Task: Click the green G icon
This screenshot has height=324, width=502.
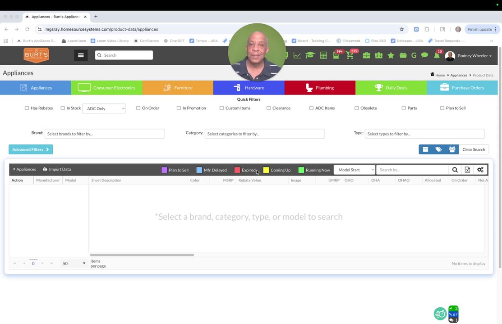Action: click(x=414, y=56)
